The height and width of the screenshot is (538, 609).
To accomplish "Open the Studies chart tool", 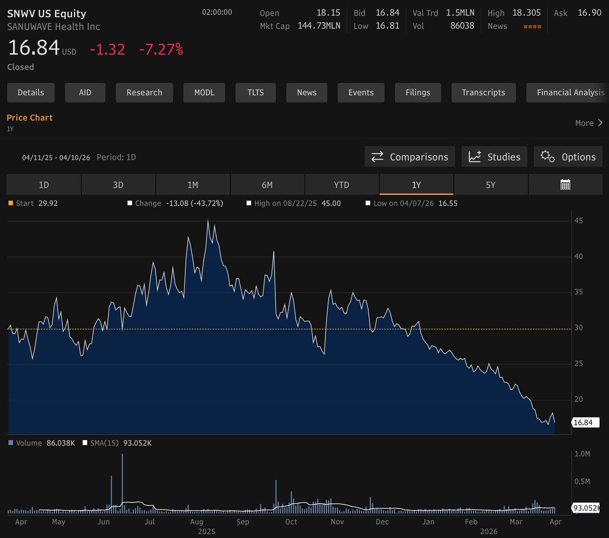I will [x=494, y=157].
